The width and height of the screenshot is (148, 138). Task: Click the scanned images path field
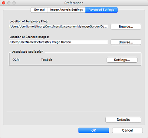(59, 42)
